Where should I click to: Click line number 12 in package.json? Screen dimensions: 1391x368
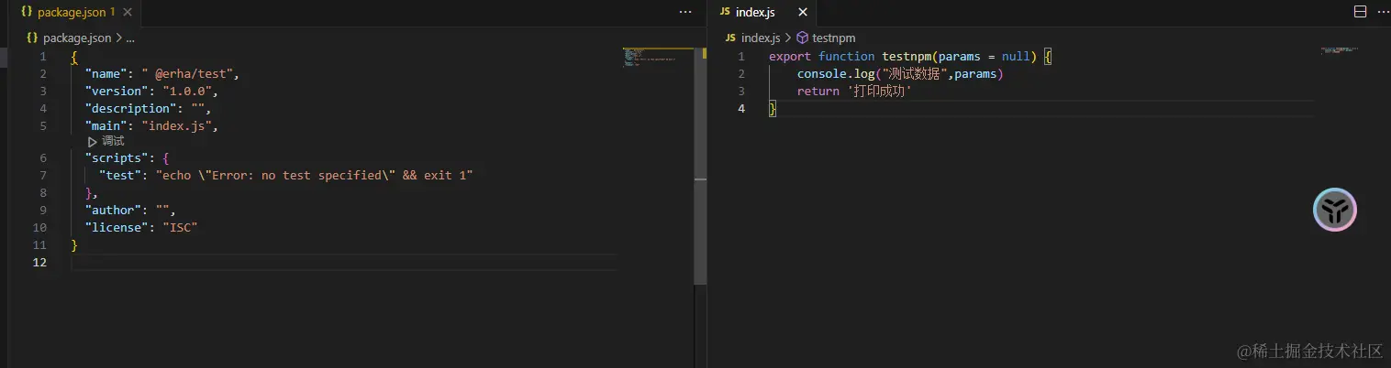(39, 263)
